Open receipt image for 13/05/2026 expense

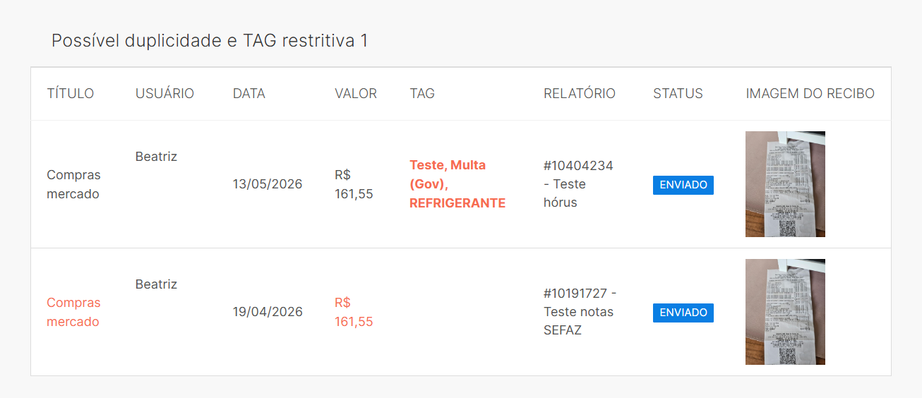click(x=785, y=184)
